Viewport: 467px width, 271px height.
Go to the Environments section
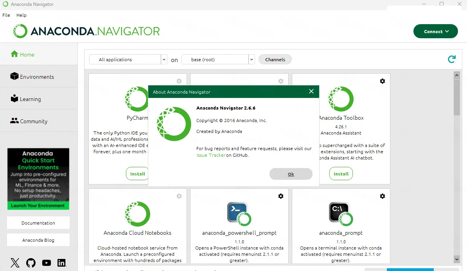pyautogui.click(x=39, y=76)
